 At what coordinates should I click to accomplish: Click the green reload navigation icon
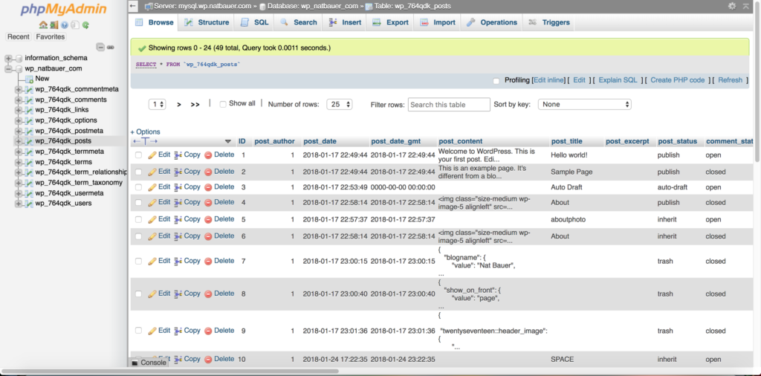point(85,25)
